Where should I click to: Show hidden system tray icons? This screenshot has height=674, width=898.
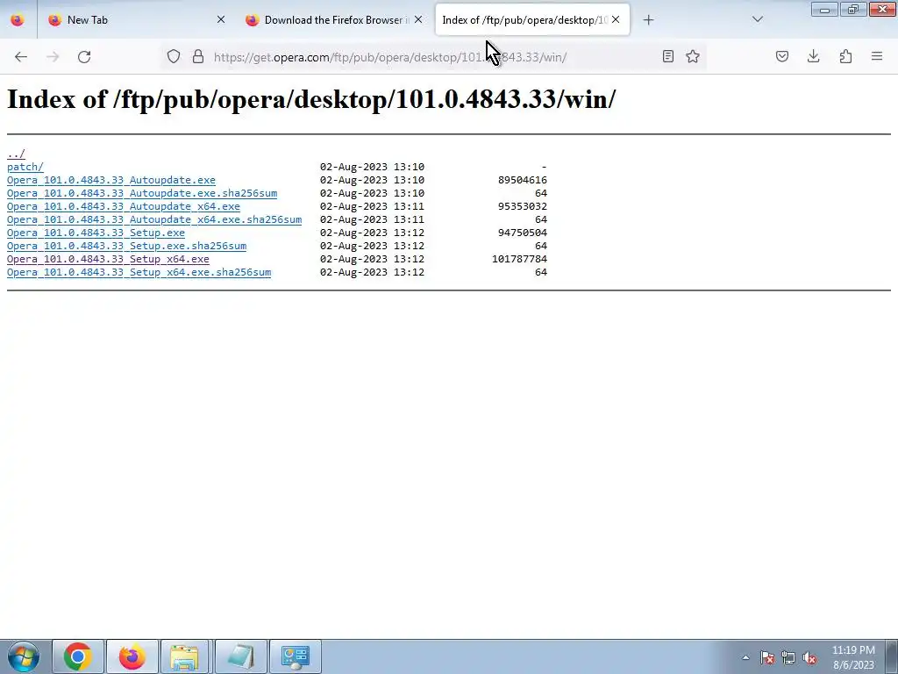tap(745, 657)
